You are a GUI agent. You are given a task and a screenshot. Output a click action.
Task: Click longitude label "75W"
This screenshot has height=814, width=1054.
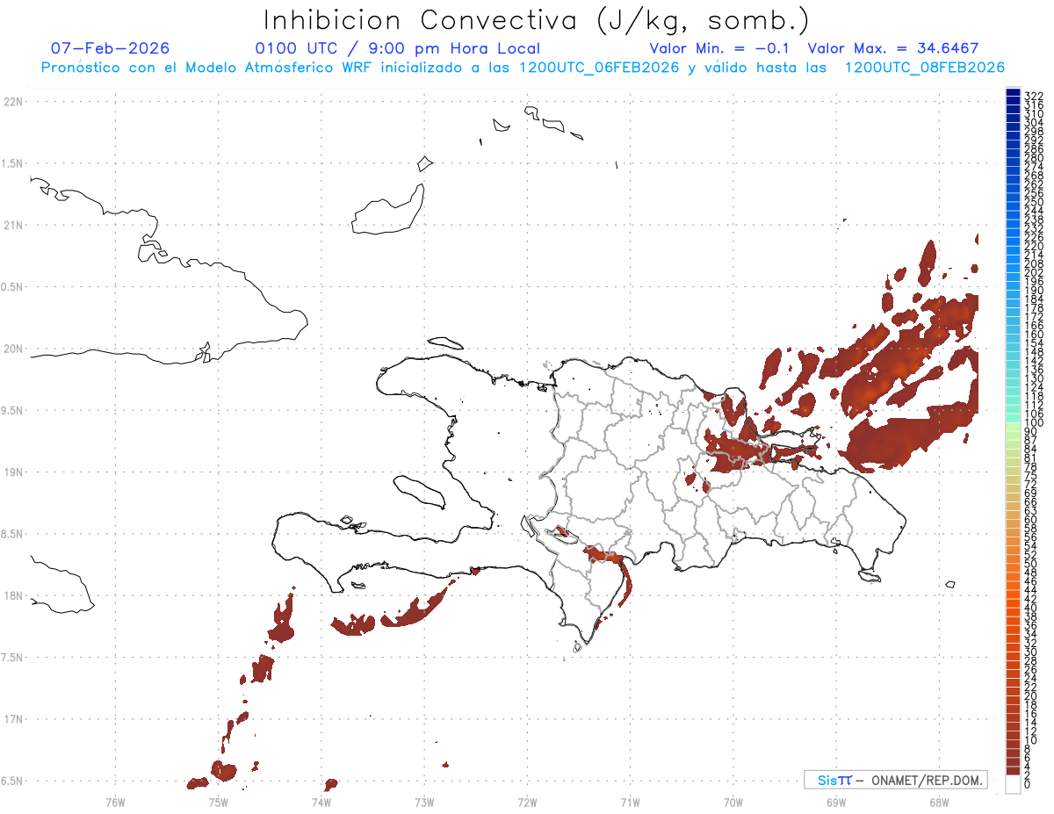[x=218, y=802]
